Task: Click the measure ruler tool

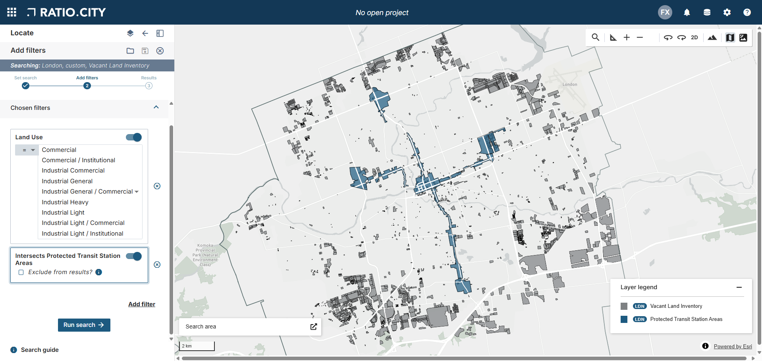Action: (613, 37)
